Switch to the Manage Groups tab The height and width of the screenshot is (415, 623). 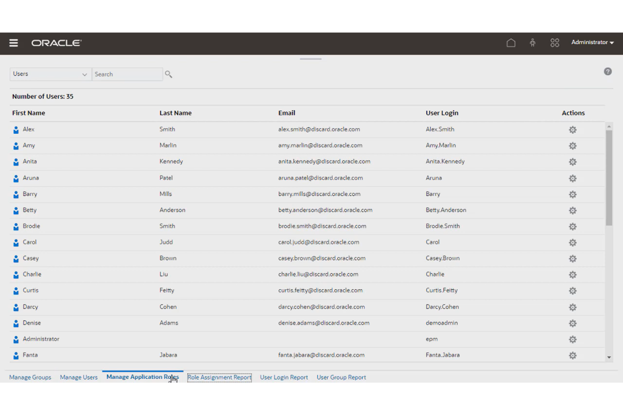(x=30, y=377)
